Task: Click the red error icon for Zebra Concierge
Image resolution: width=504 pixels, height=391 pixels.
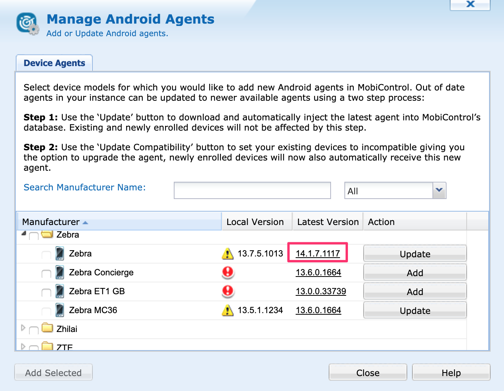Action: coord(228,272)
